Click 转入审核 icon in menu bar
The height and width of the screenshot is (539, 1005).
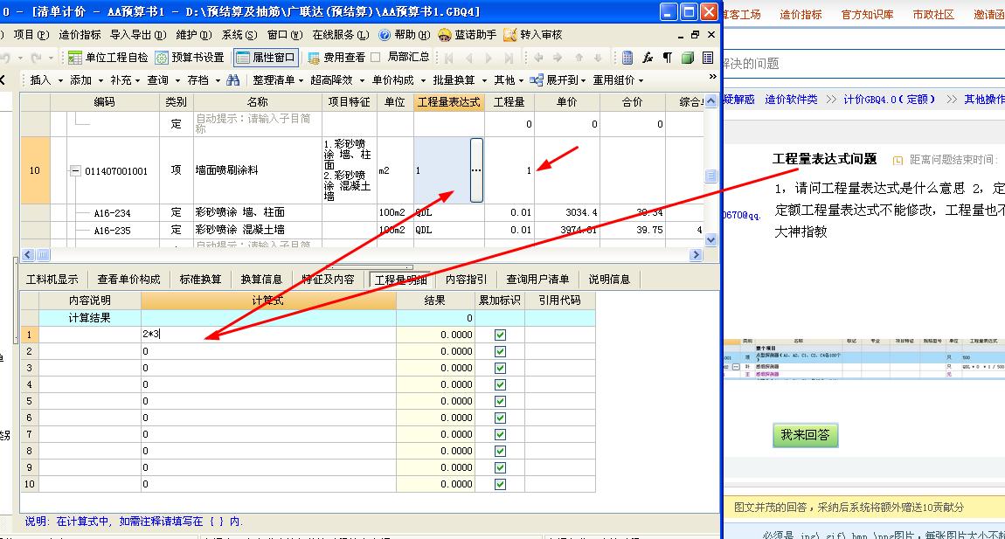tap(510, 35)
